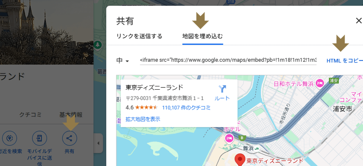
Task: Click the ルート directions icon
Action: click(x=222, y=89)
